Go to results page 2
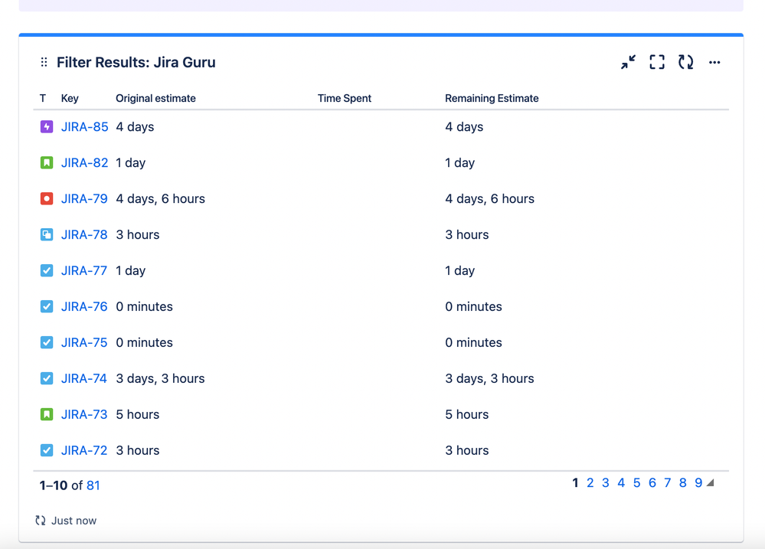Screen dimensions: 765x549 click(590, 482)
